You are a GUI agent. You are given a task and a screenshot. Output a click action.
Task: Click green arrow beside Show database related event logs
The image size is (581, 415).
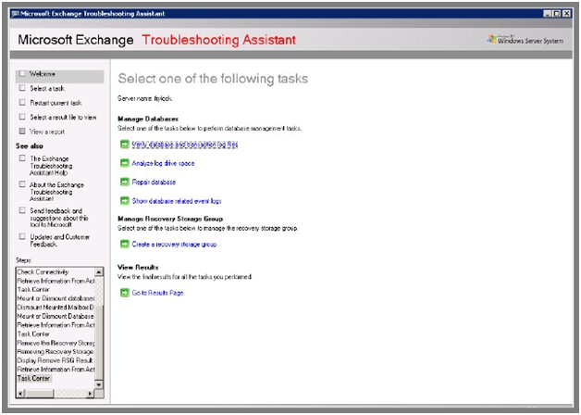(x=125, y=201)
